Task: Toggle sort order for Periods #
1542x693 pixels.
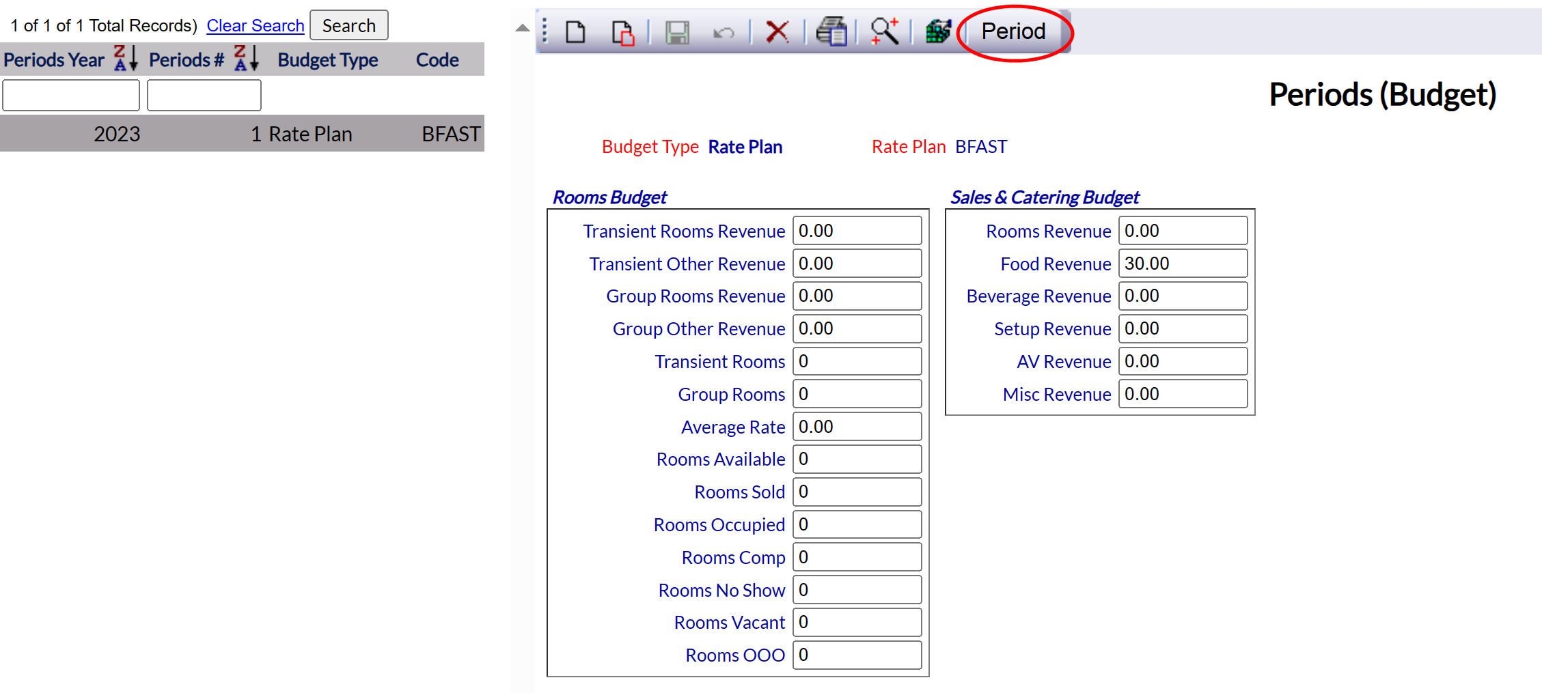Action: point(246,59)
